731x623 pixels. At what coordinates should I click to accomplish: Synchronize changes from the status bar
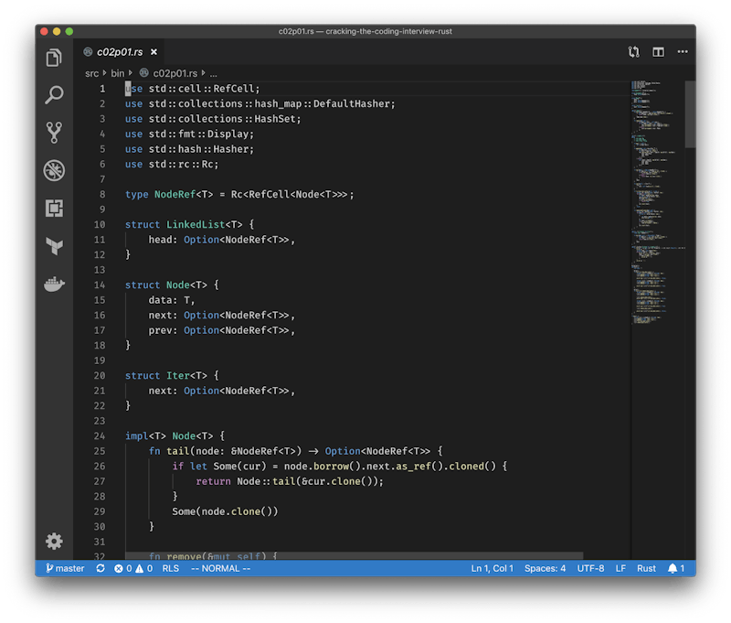(x=101, y=568)
